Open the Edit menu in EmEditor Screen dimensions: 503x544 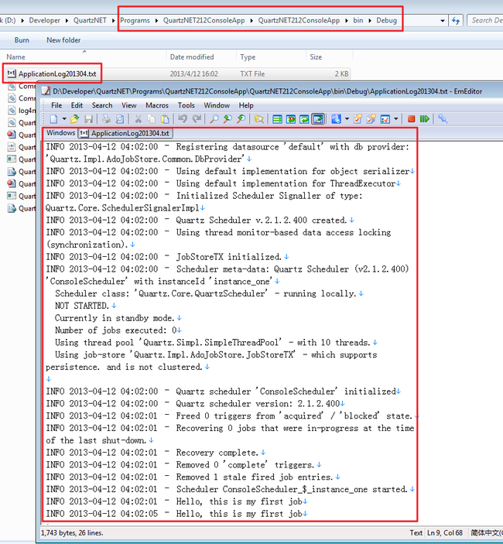tap(77, 105)
